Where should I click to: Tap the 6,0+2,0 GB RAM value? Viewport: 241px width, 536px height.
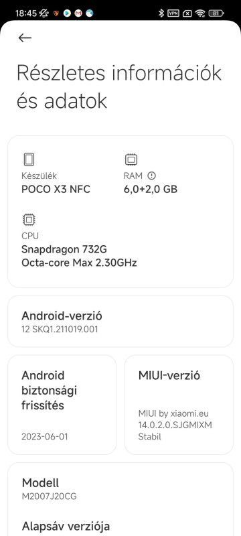pos(151,189)
